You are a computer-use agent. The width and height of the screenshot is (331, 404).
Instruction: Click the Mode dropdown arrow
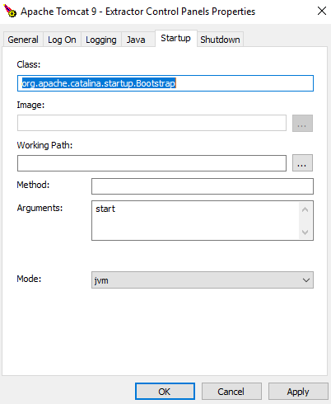pos(306,280)
